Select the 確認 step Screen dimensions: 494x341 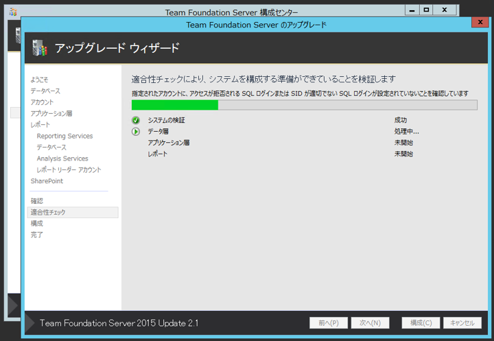37,201
